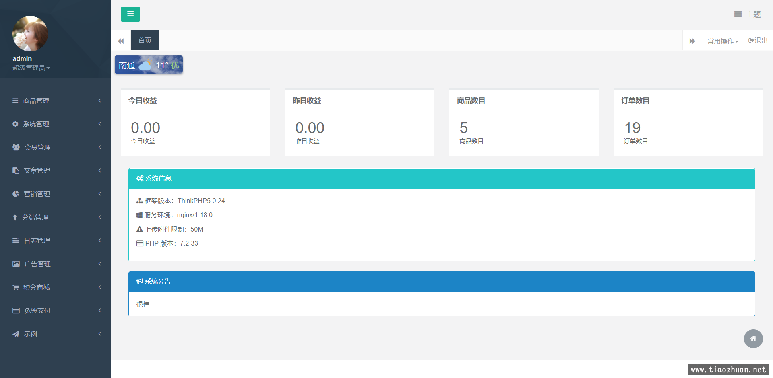Click the 积分商城 shopping cart icon
This screenshot has height=378, width=773.
(16, 287)
